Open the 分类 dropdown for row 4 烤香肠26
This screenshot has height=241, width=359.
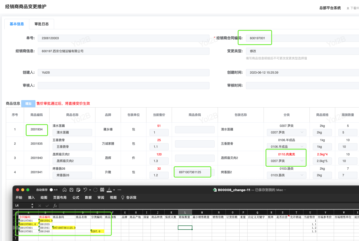286,175
